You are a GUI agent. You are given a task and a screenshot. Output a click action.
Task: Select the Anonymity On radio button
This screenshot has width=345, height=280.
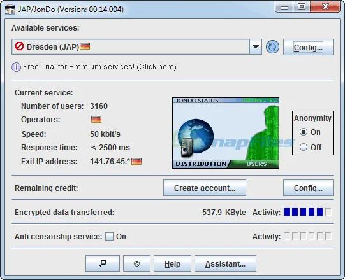pos(304,132)
